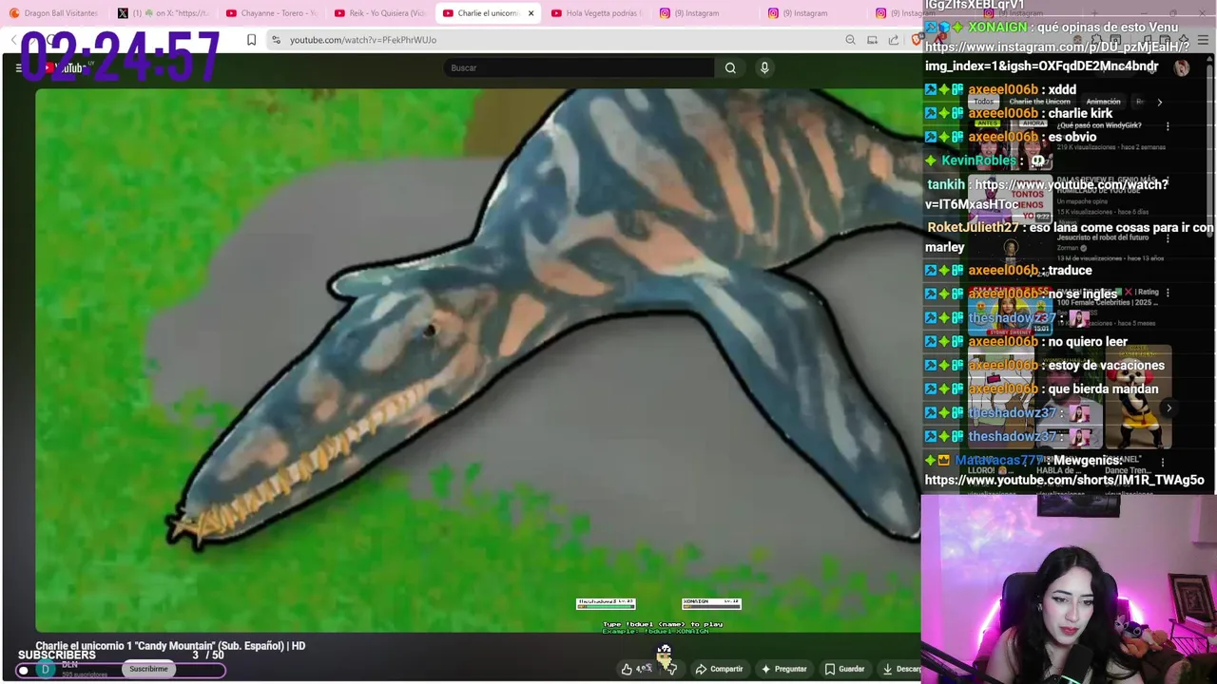The image size is (1217, 684).
Task: Select the 'Charlie the Unicorn' filter chip
Action: click(x=1039, y=102)
